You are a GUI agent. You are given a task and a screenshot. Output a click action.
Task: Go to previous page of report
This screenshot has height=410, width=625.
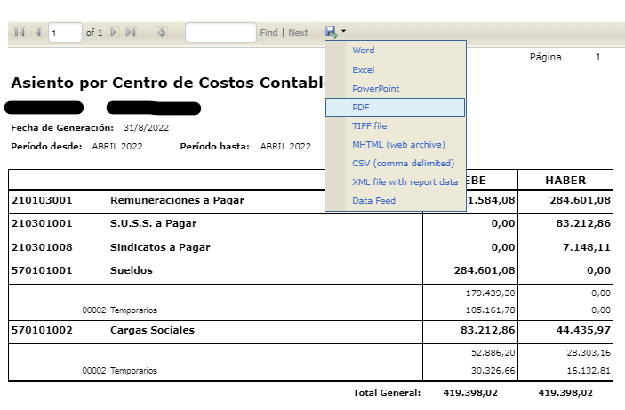pos(38,32)
